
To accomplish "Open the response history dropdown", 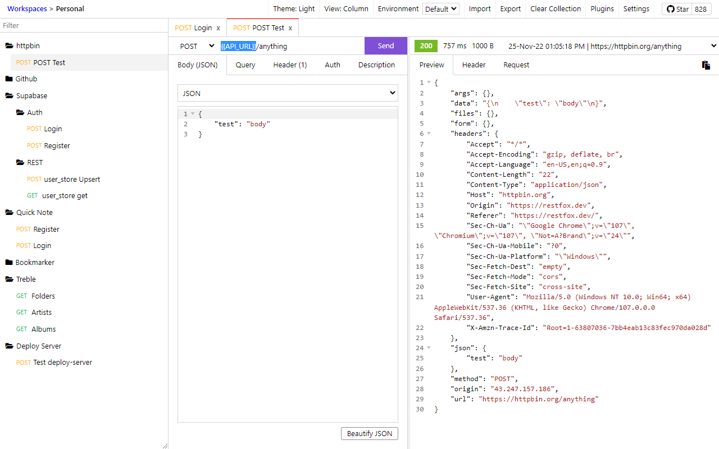I will click(x=714, y=46).
